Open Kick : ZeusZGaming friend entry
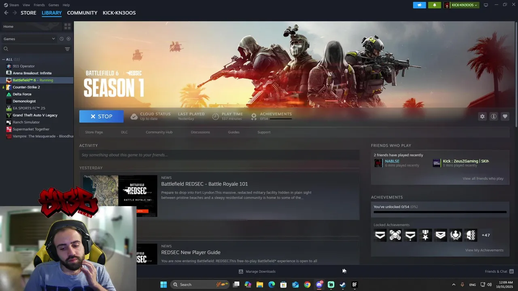Image resolution: width=518 pixels, height=291 pixels. [x=465, y=161]
